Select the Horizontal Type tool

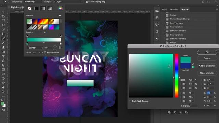coord(3,56)
